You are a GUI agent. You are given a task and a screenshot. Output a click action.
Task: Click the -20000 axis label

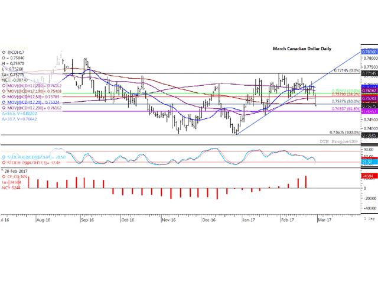(x=370, y=198)
